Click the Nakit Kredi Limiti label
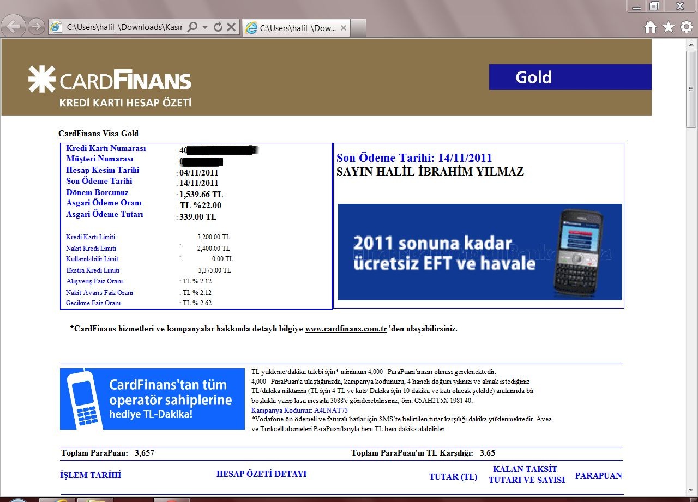The width and height of the screenshot is (698, 502). (x=91, y=249)
